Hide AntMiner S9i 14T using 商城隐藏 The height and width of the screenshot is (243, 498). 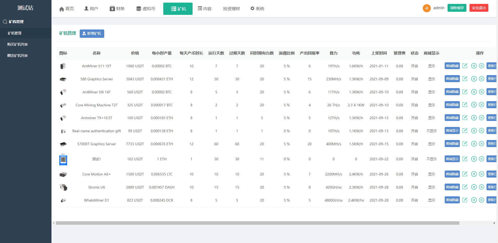tap(452, 92)
